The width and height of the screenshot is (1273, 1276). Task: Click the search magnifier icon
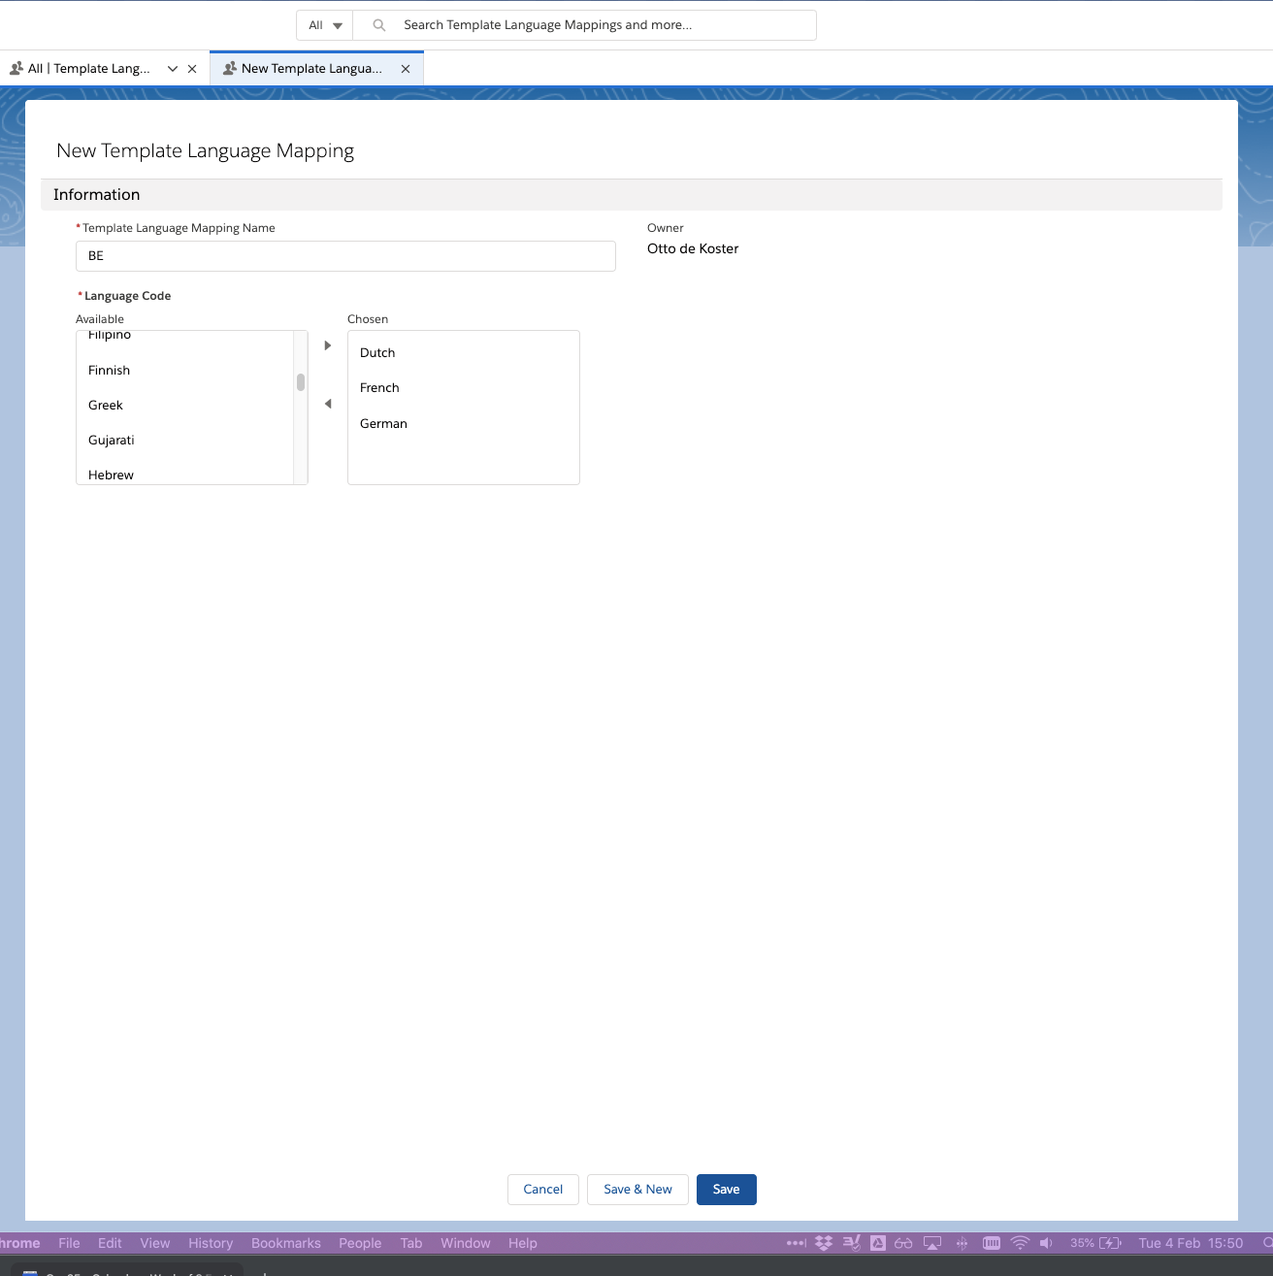point(379,25)
